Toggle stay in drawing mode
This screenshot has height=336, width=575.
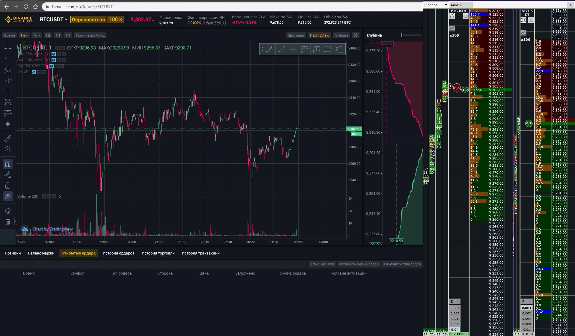pos(8,175)
